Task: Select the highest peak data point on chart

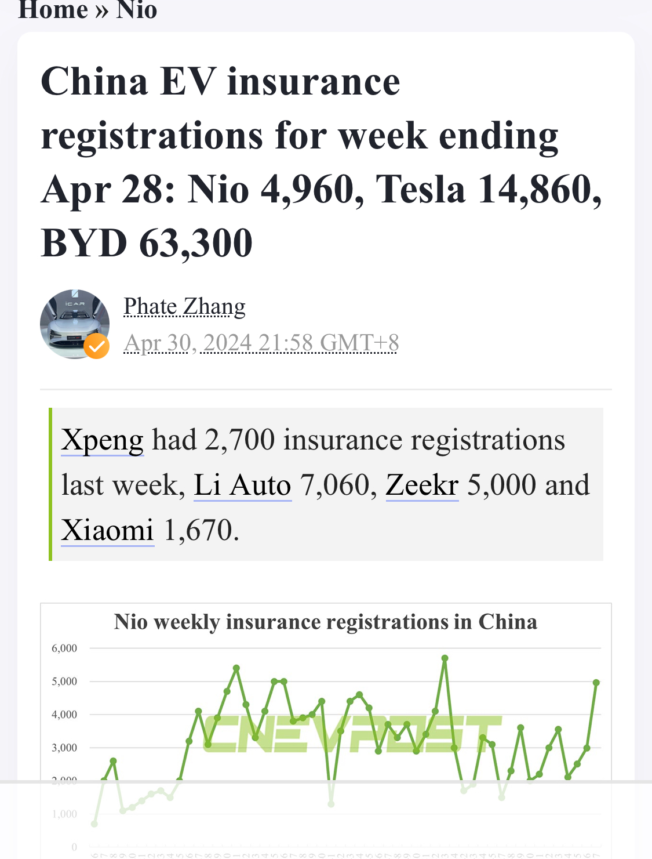Action: click(445, 658)
